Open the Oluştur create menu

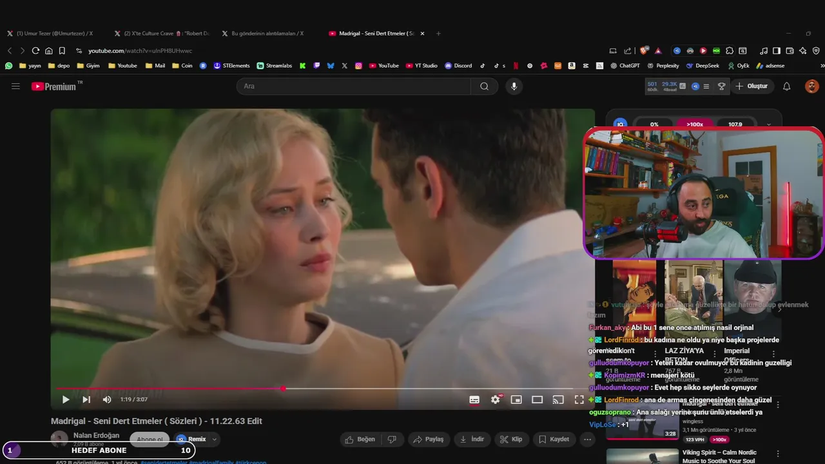coord(752,86)
